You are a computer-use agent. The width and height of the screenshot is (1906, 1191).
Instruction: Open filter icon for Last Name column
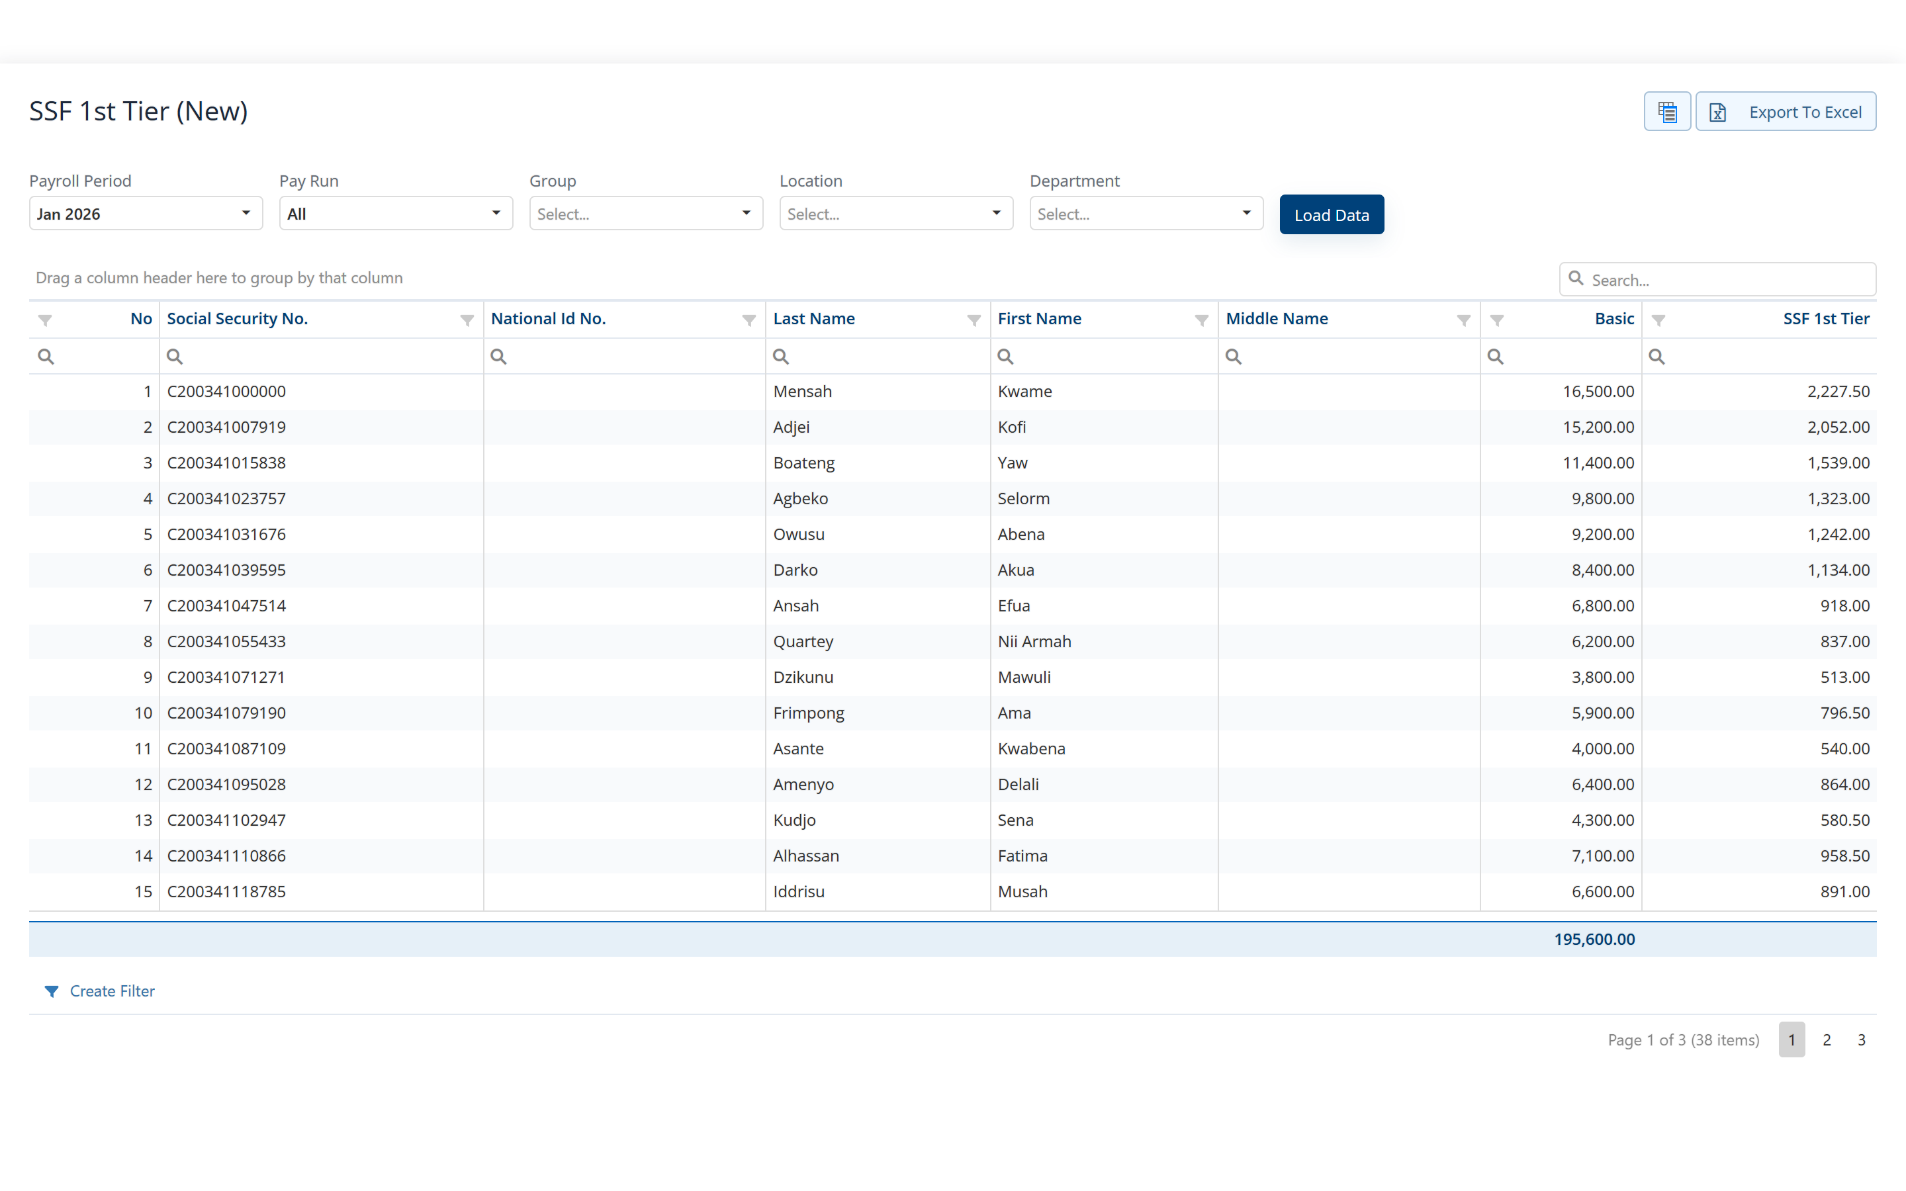pyautogui.click(x=974, y=320)
